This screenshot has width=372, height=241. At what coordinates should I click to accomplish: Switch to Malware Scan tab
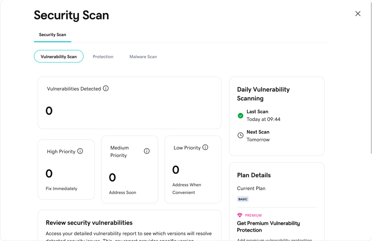point(143,57)
